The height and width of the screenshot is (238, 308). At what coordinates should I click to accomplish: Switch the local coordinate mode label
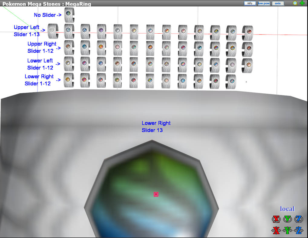click(x=287, y=209)
